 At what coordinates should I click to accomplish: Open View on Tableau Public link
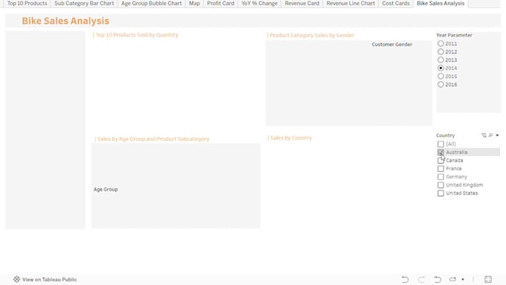(x=50, y=280)
